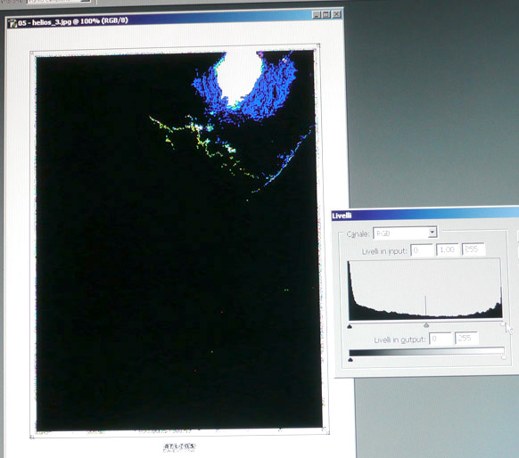The height and width of the screenshot is (458, 519).
Task: Click the document icon in helios_3.jpg title bar
Action: click(x=12, y=23)
